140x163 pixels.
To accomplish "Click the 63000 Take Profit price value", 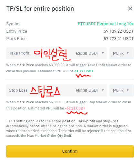I will pyautogui.click(x=81, y=53).
